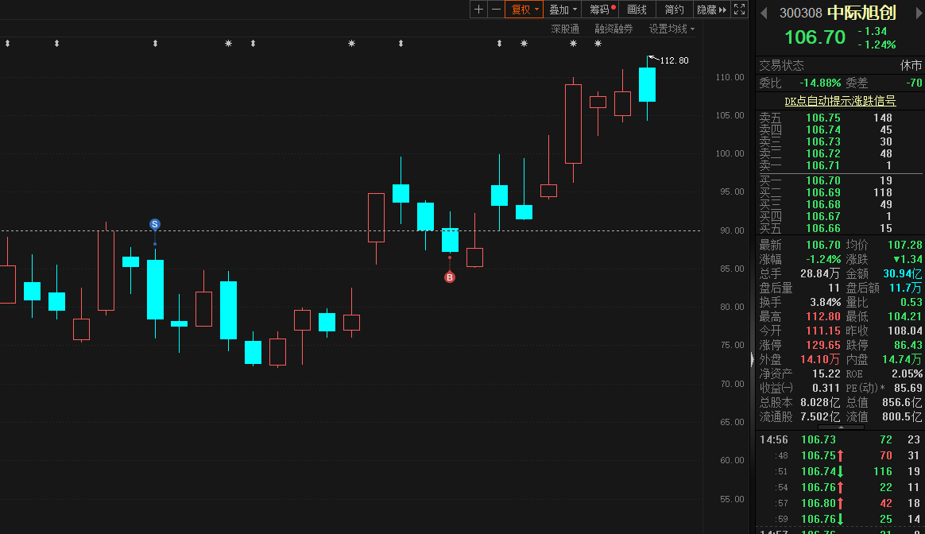925x534 pixels.
Task: Go to previous stock with left arrow
Action: click(x=764, y=13)
